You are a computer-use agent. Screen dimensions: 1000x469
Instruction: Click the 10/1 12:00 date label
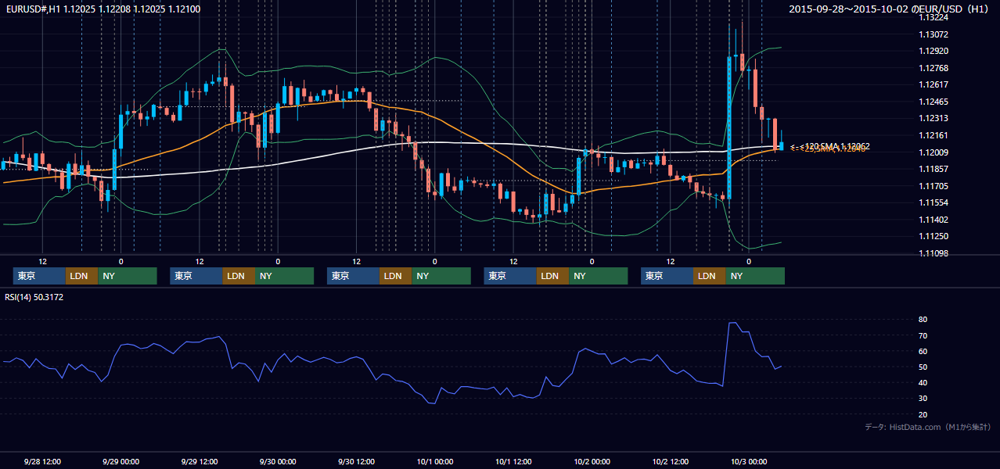pos(513,462)
